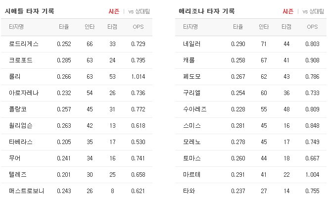Image resolution: width=328 pixels, height=202 pixels.
Task: Select batter 크로포드
Action: click(21, 60)
